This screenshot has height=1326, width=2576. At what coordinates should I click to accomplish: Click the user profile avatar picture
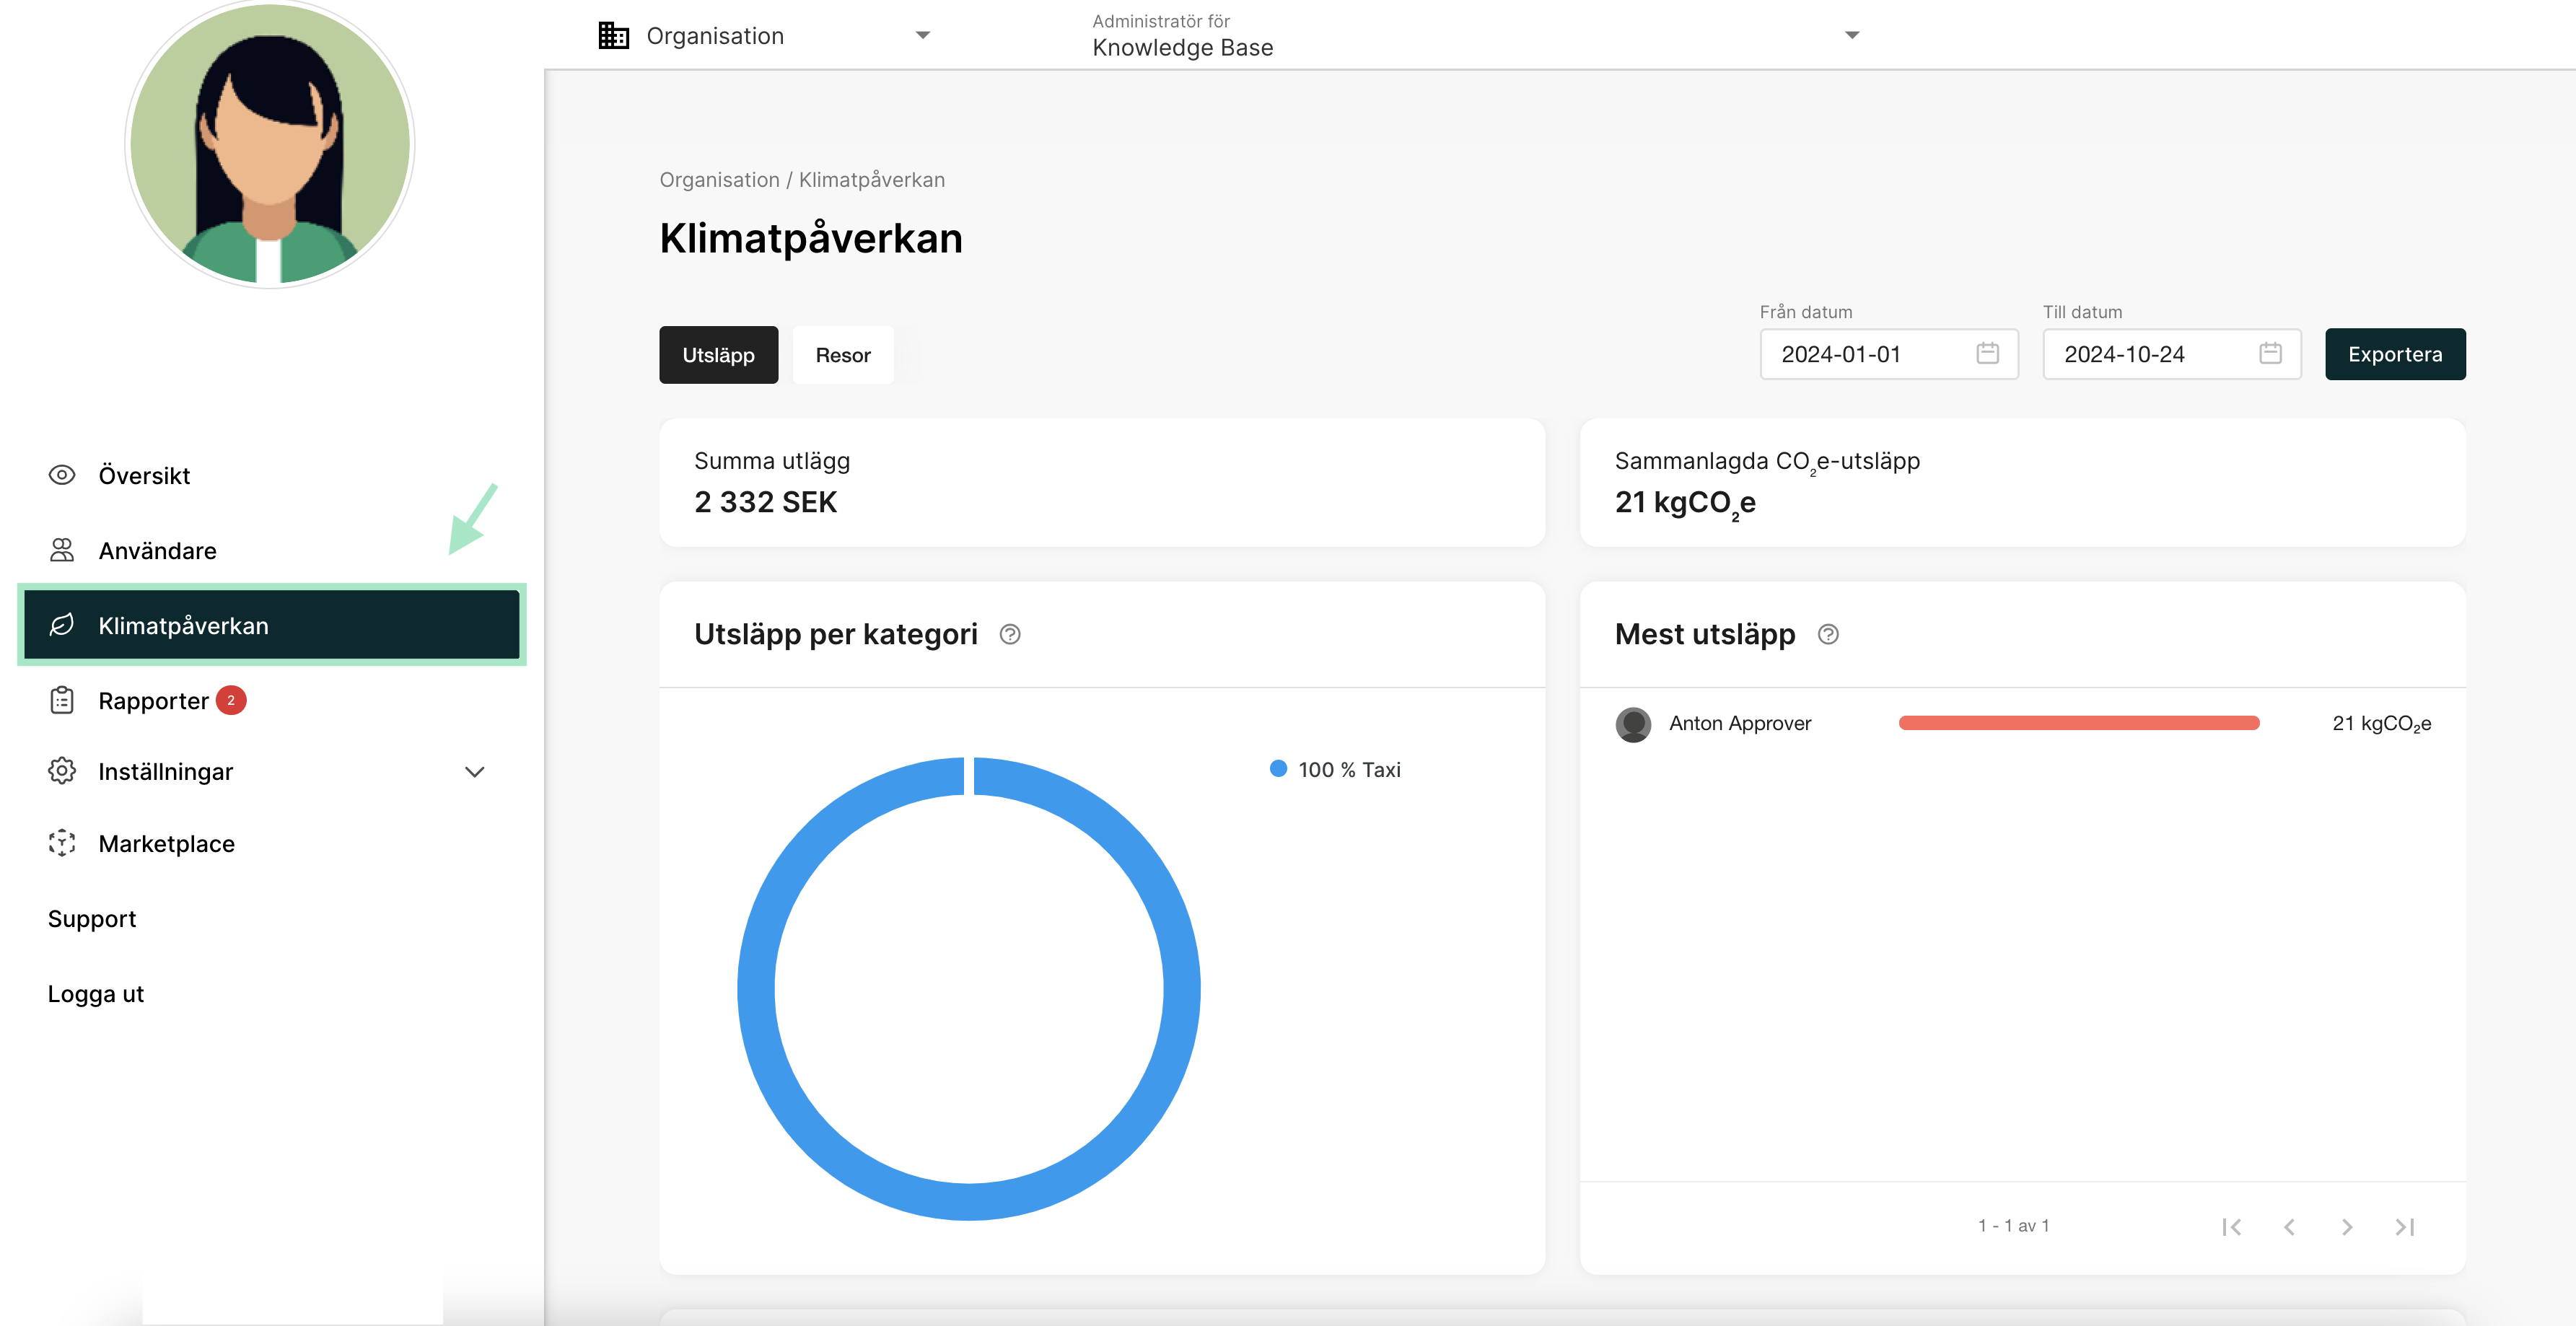coord(270,143)
